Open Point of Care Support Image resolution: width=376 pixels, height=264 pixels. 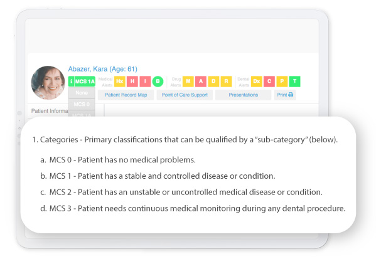tap(185, 95)
